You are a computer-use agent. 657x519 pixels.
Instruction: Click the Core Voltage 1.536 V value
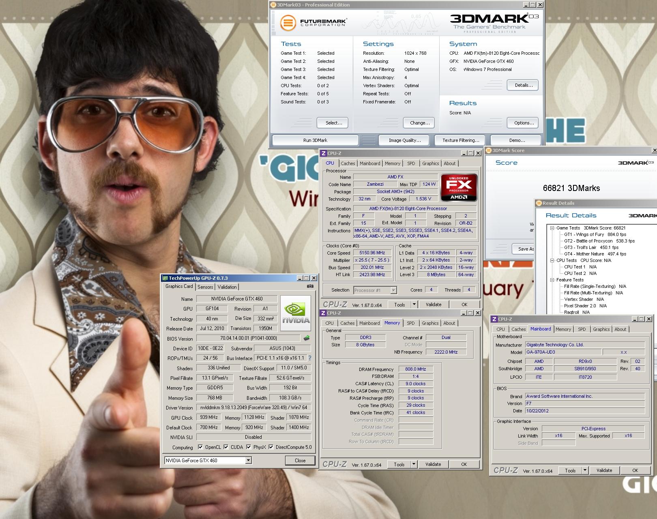[423, 199]
